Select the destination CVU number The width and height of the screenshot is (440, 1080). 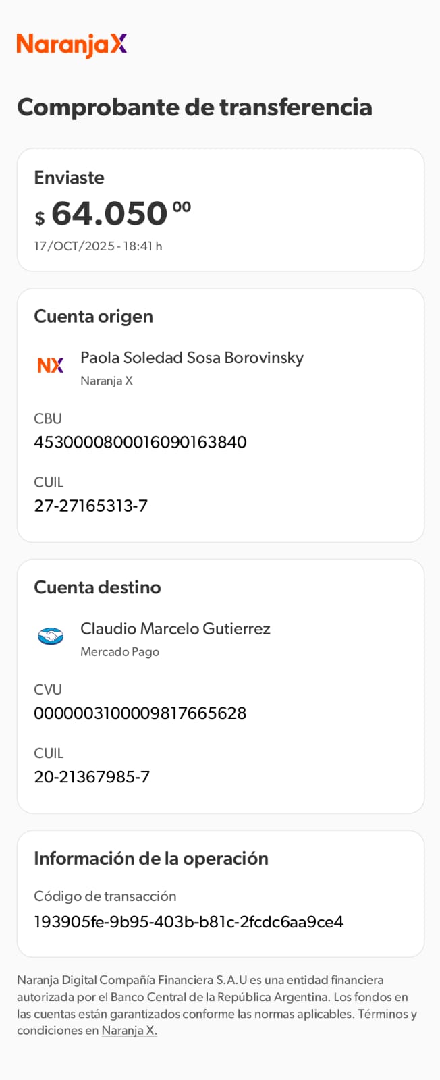click(140, 713)
